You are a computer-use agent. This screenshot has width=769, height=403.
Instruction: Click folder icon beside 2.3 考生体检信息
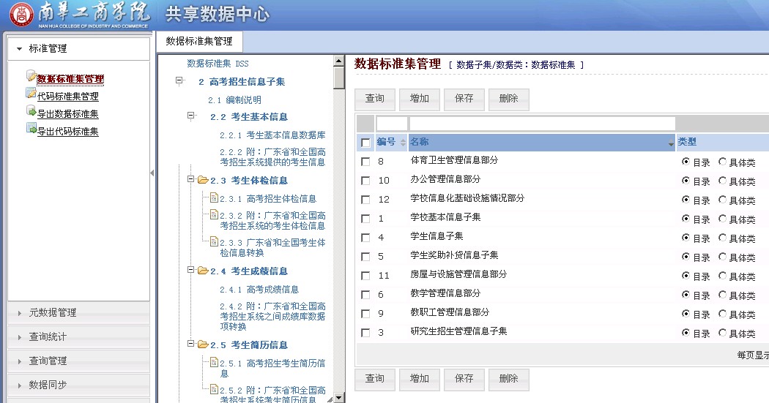(202, 180)
